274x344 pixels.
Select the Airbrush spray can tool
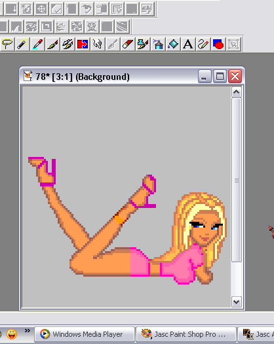(158, 44)
